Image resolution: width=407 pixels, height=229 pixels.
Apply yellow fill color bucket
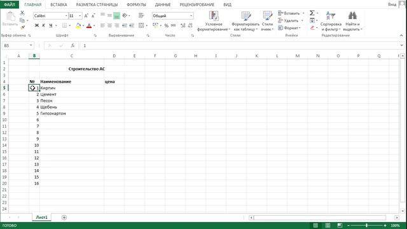[78, 25]
